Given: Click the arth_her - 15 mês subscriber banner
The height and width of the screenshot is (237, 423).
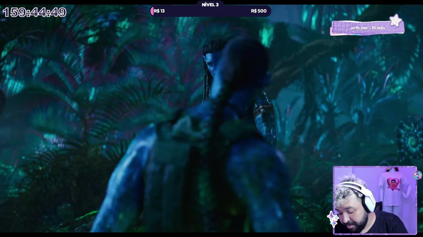Looking at the screenshot, I should coord(367,28).
